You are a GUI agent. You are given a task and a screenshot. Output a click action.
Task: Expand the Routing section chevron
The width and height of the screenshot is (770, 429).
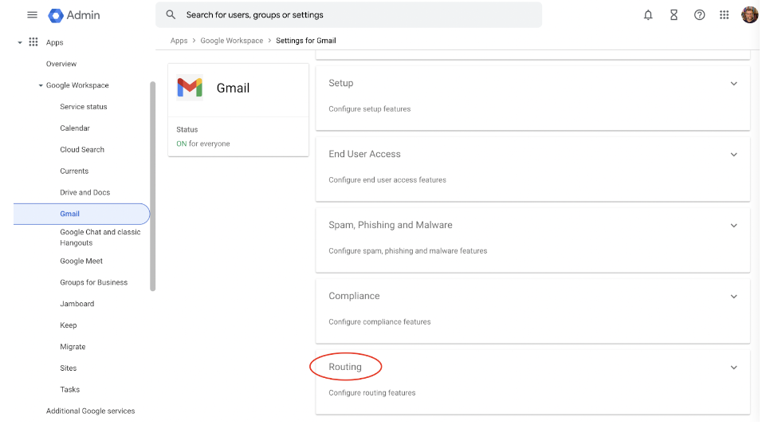click(x=733, y=368)
